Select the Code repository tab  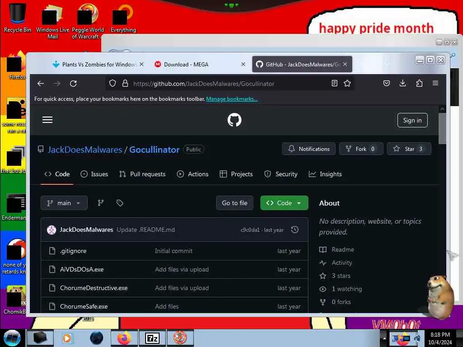(x=57, y=174)
